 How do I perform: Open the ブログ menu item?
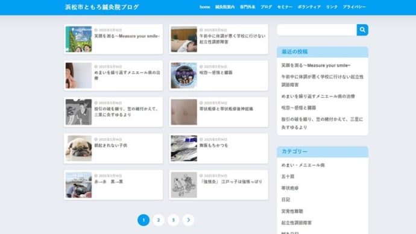[266, 7]
